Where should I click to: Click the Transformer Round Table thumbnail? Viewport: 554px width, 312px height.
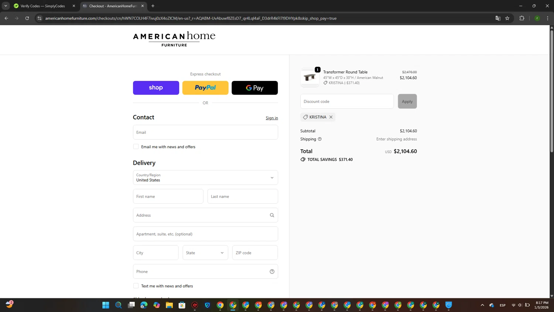[x=310, y=77]
